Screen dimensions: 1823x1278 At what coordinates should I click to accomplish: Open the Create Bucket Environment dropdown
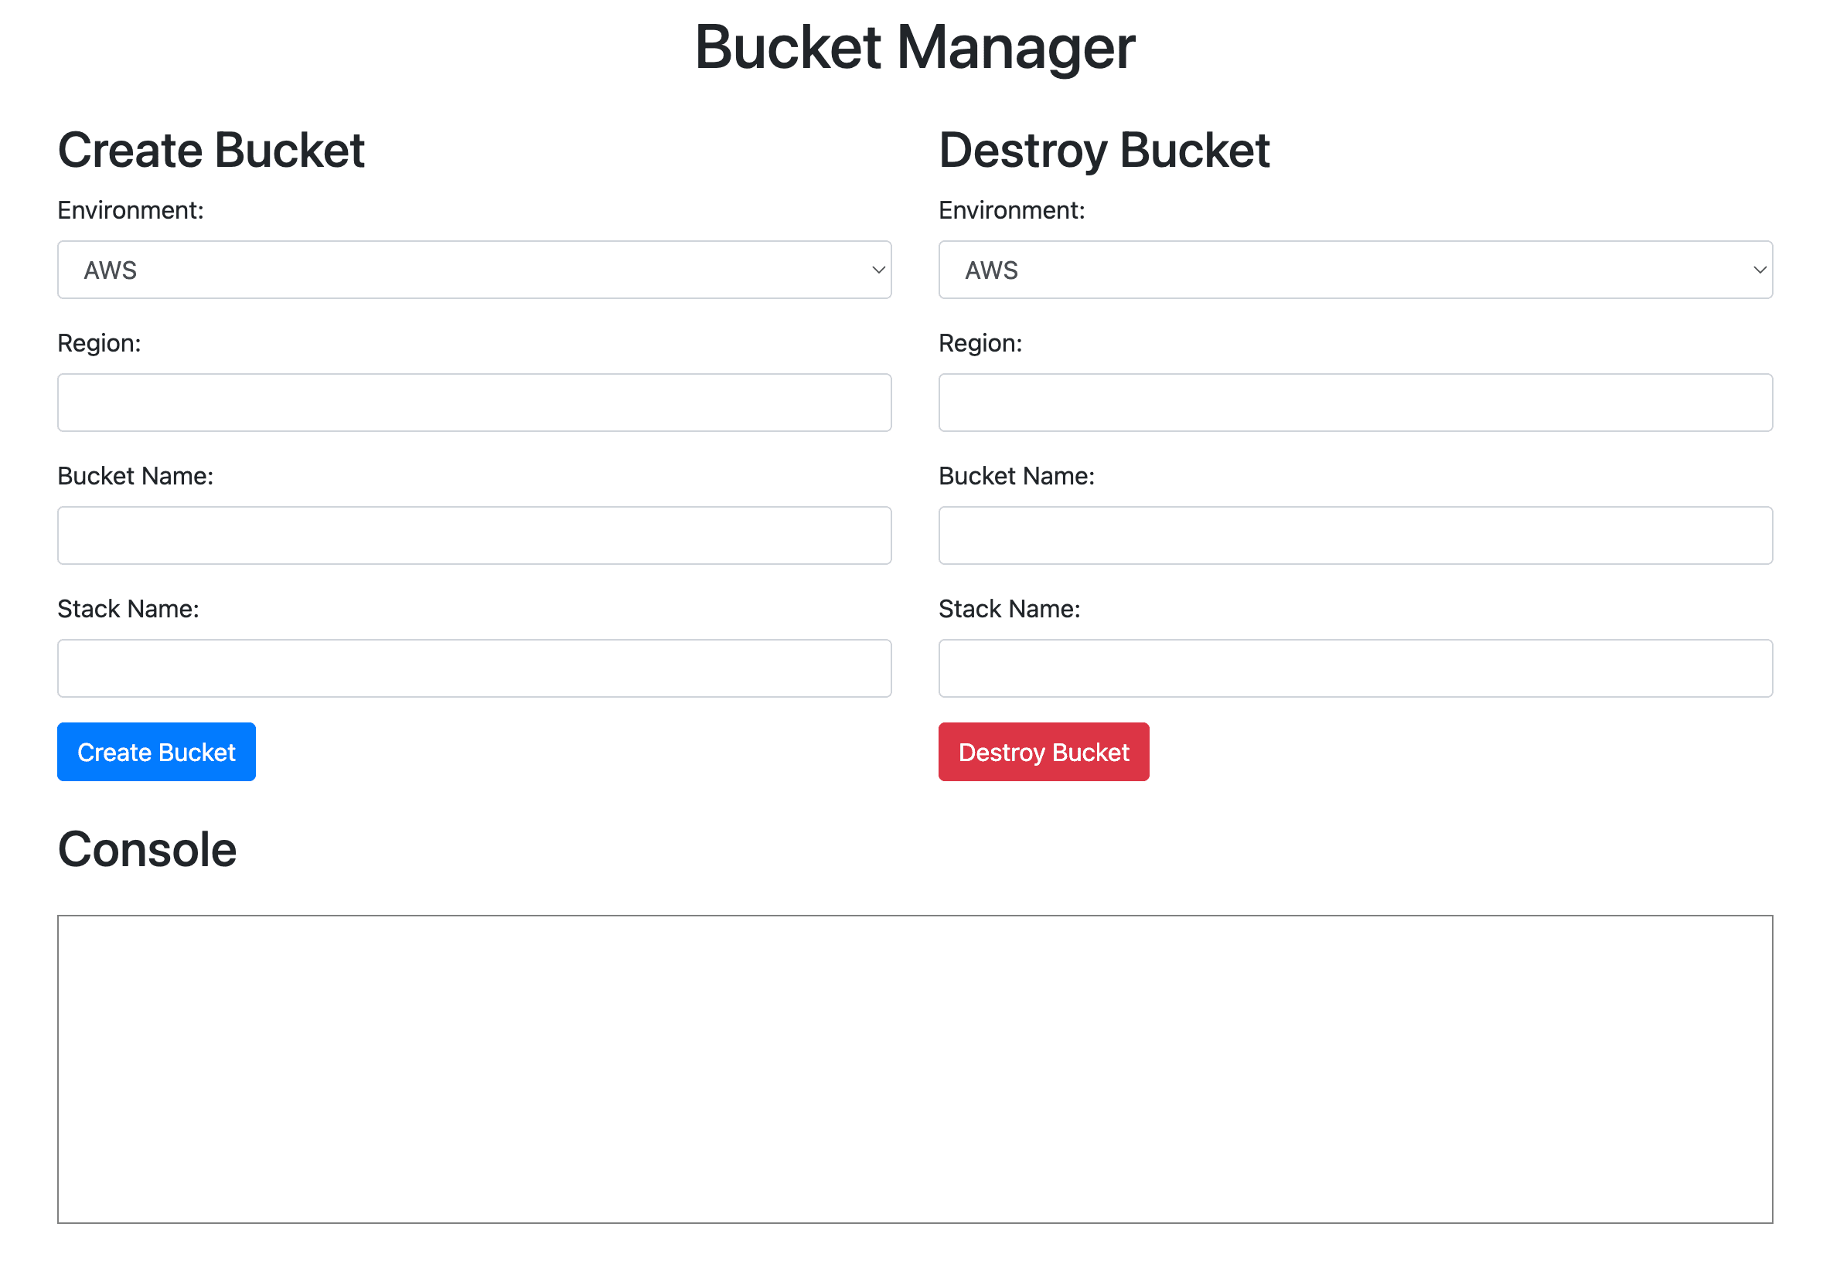point(474,270)
